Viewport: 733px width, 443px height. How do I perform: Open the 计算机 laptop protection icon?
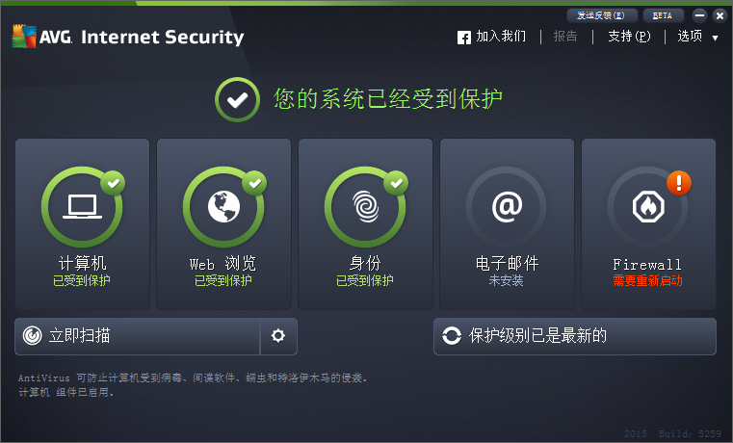tap(82, 206)
